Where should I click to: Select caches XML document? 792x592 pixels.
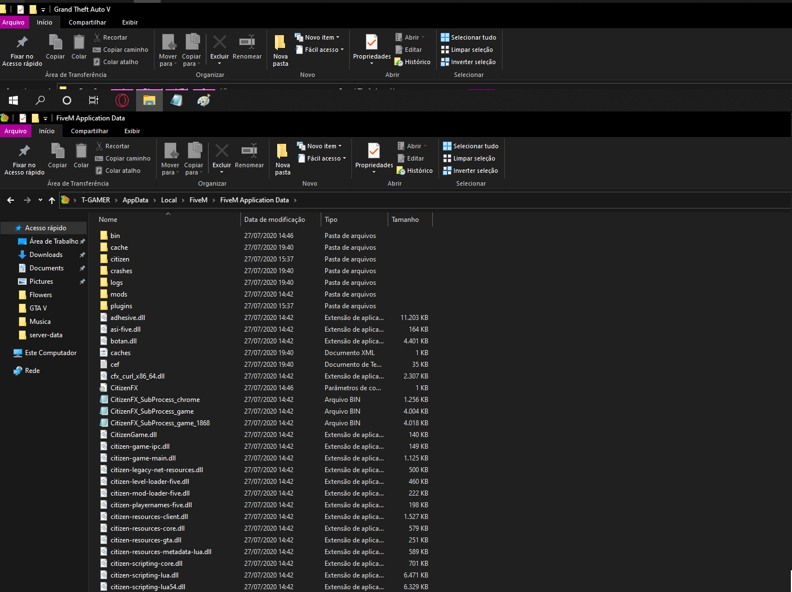120,353
